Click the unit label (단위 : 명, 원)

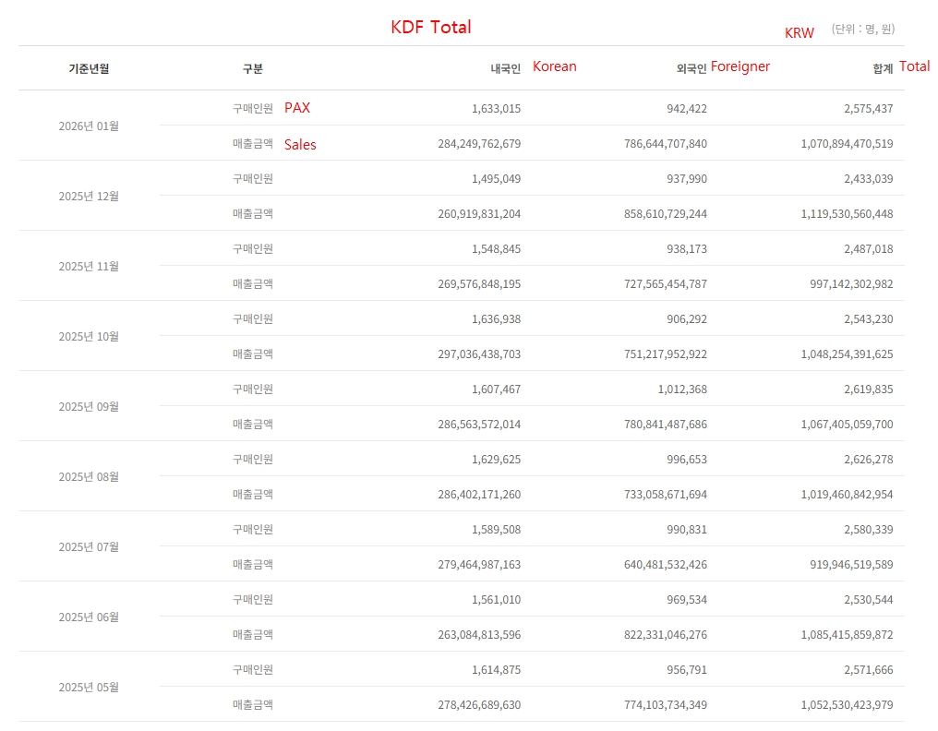click(x=862, y=30)
